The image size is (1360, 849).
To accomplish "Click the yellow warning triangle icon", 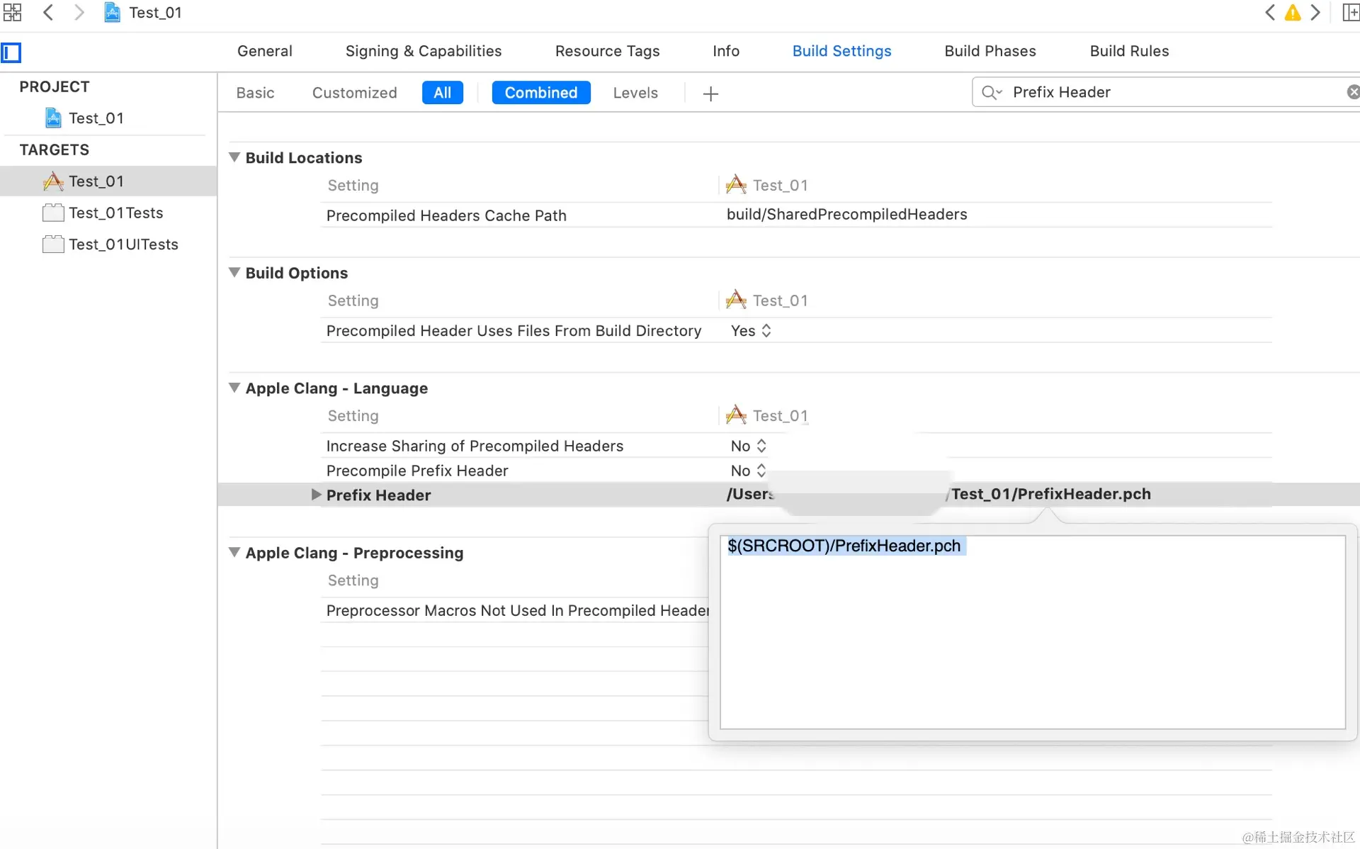I will click(1293, 13).
